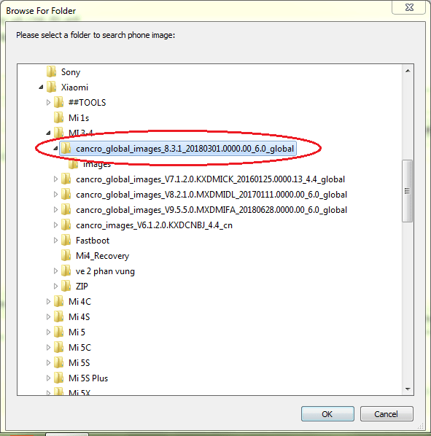Expand the Mi 5S folder node
Screen dimensions: 431x436
[x=48, y=362]
